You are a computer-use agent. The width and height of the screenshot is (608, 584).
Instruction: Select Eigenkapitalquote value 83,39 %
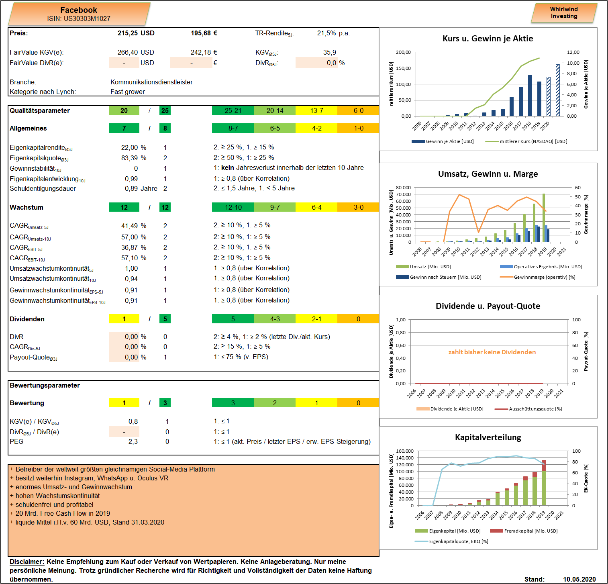pyautogui.click(x=134, y=158)
